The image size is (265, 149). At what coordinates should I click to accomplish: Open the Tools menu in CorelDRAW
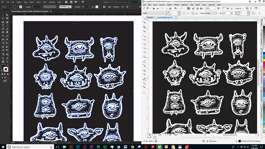pyautogui.click(x=204, y=5)
